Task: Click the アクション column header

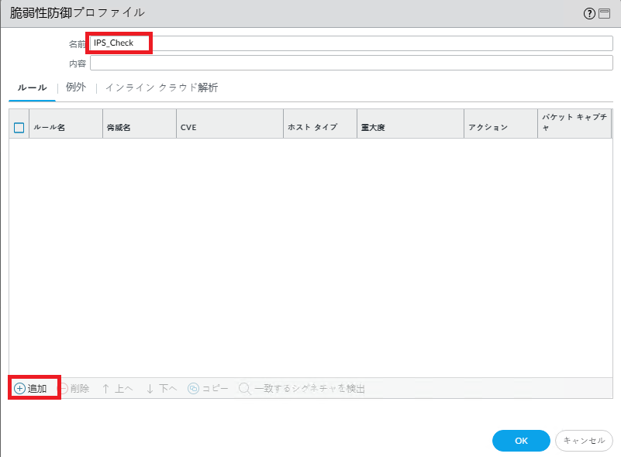Action: [500, 127]
